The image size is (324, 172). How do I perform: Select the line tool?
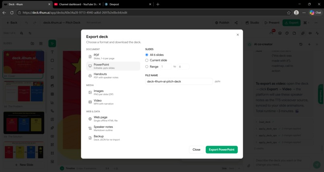pos(52,69)
